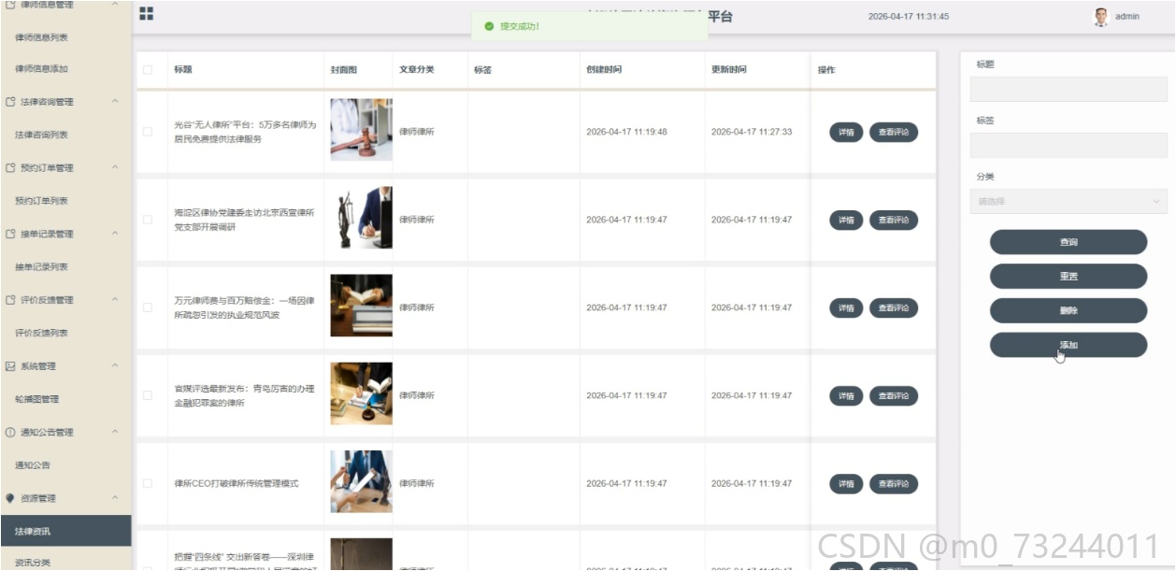This screenshot has height=571, width=1176.
Task: Click the 添加 add button
Action: 1068,345
